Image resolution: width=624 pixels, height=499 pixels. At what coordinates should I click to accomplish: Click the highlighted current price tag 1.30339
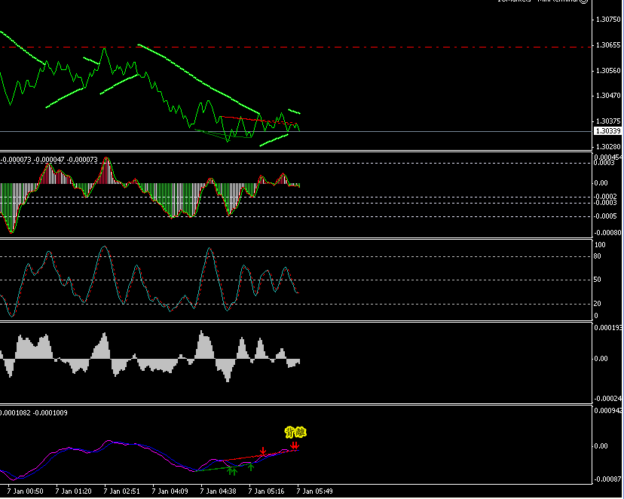click(607, 131)
